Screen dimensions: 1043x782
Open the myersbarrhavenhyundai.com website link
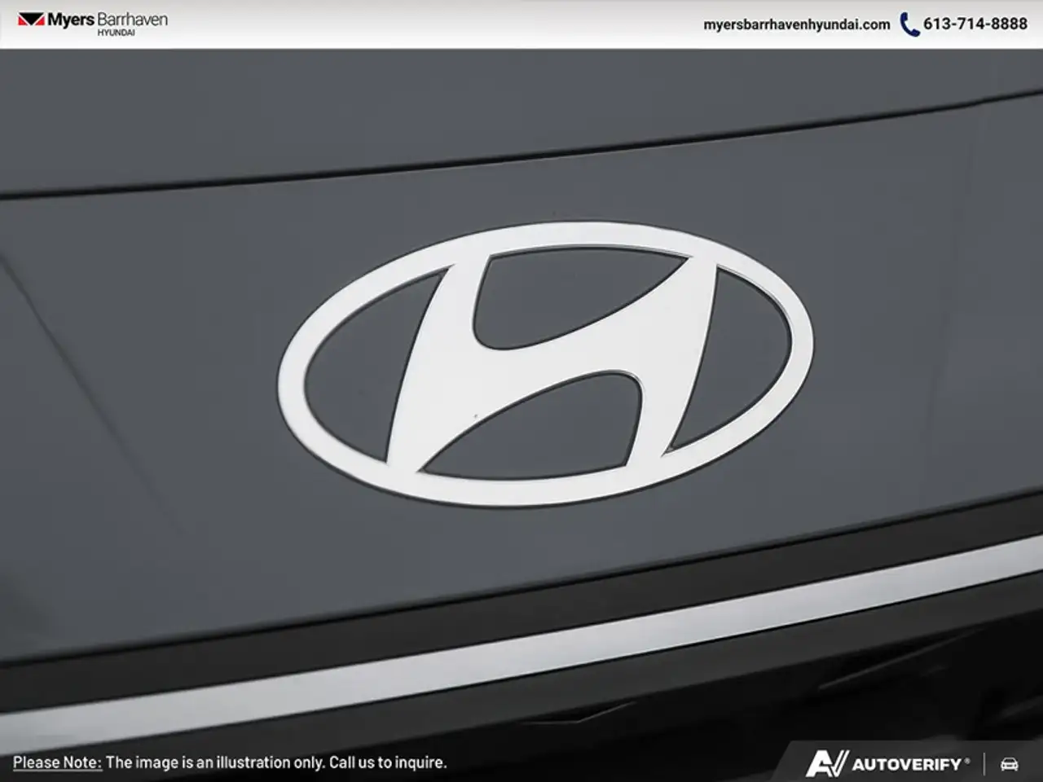[796, 24]
